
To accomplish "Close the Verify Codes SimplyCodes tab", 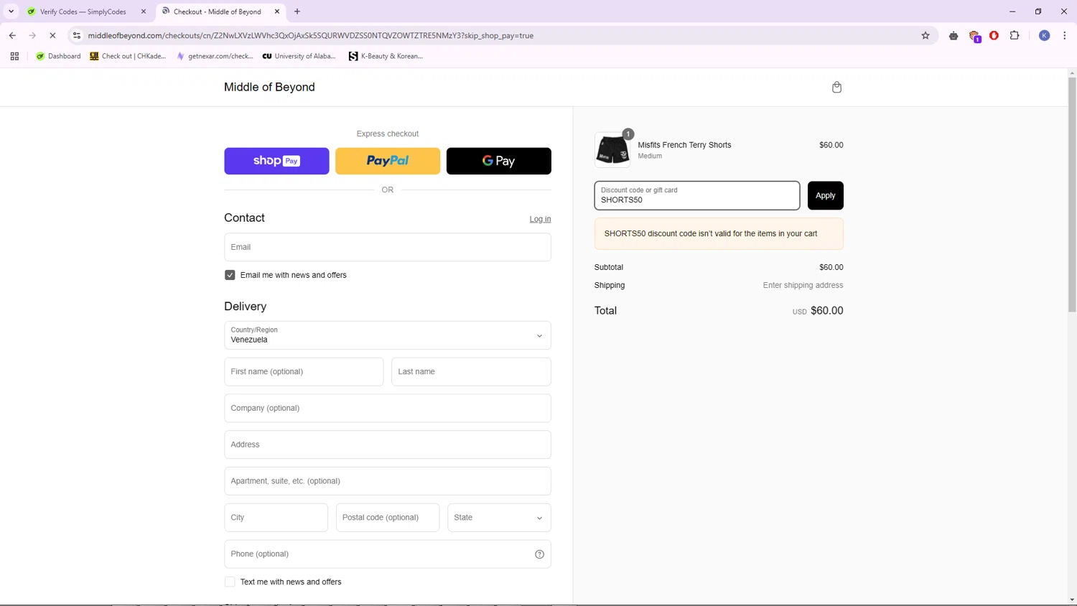I will [144, 11].
